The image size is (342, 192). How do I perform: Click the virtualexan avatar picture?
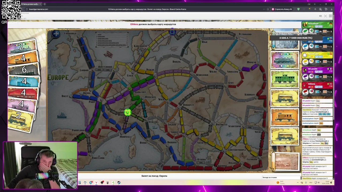[x=305, y=25]
